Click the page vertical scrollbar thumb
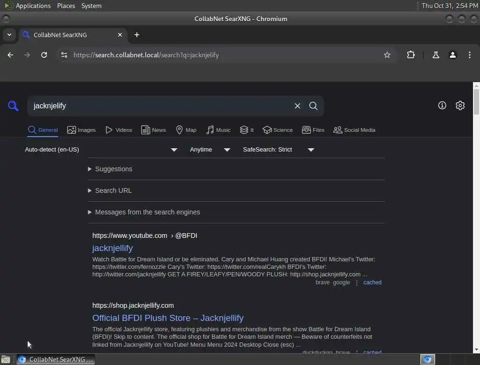This screenshot has width=480, height=365. [476, 102]
